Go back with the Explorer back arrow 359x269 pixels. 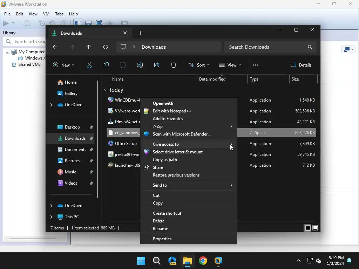55,47
